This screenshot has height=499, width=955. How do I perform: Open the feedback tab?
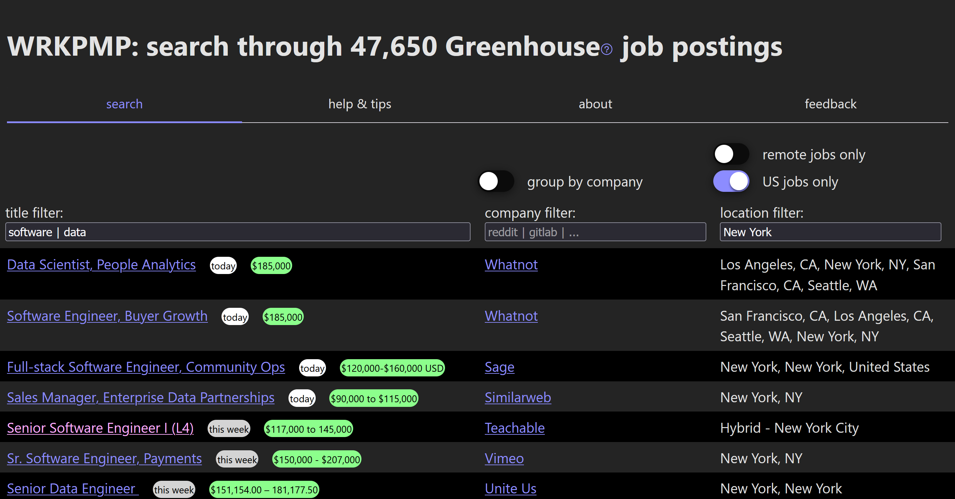[x=830, y=104]
